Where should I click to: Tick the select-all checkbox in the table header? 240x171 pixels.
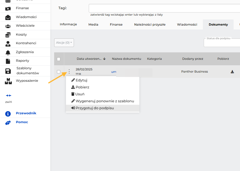click(59, 59)
